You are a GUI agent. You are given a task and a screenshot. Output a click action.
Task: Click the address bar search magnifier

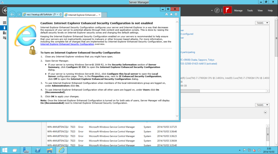[x=55, y=15]
